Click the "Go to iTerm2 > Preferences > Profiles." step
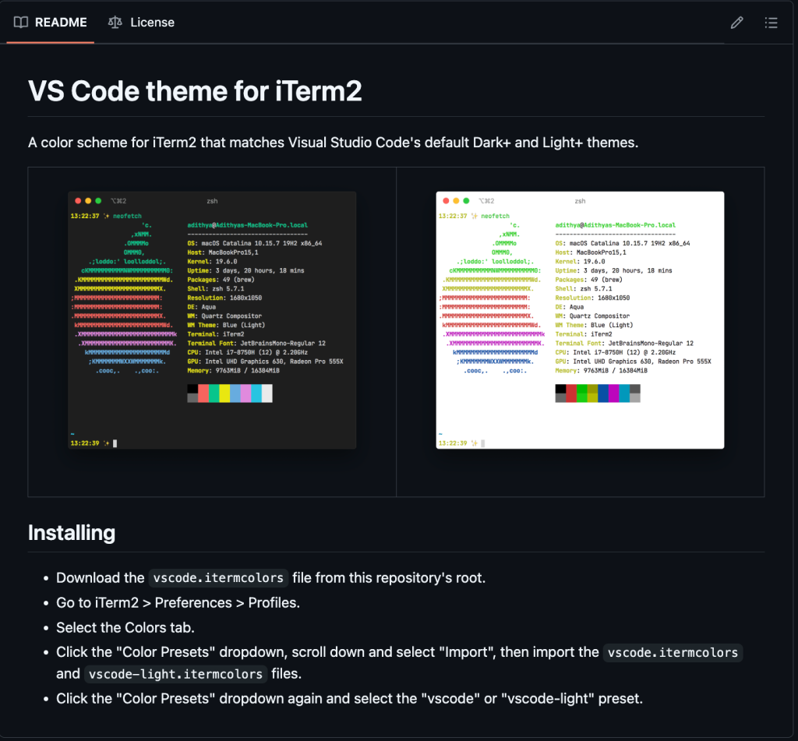Image resolution: width=798 pixels, height=741 pixels. pos(178,602)
